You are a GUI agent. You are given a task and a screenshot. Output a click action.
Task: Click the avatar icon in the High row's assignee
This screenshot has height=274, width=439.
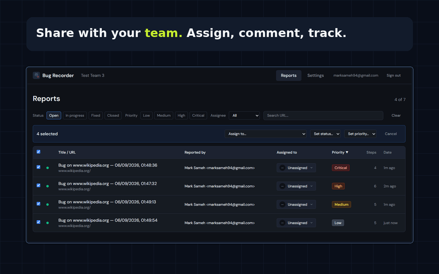coord(283,186)
